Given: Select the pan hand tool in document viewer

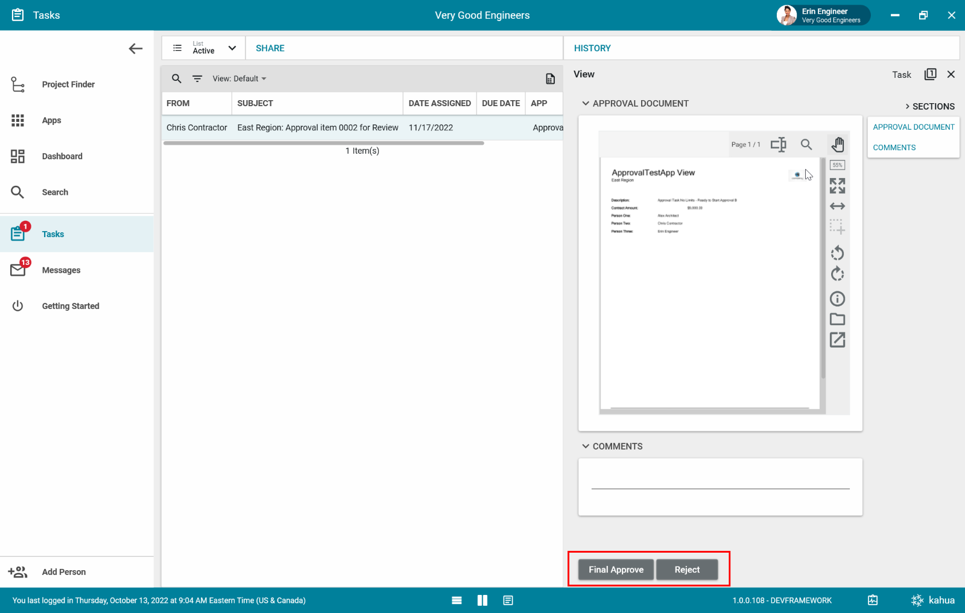Looking at the screenshot, I should (x=838, y=145).
